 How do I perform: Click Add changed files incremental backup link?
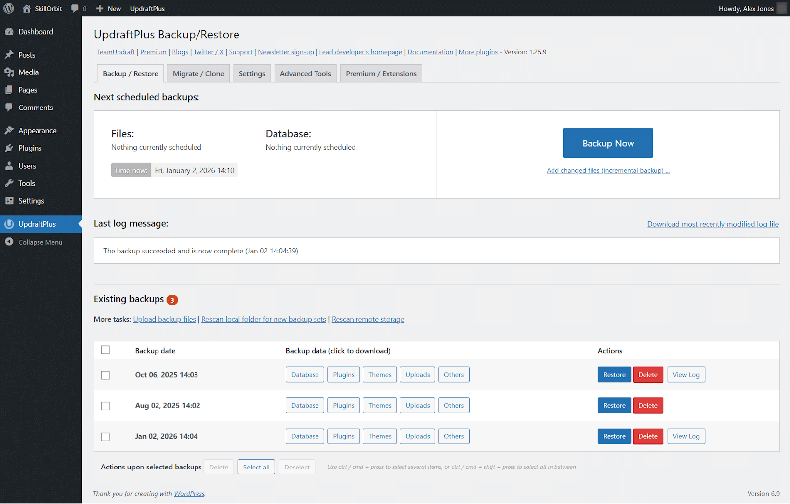click(608, 170)
